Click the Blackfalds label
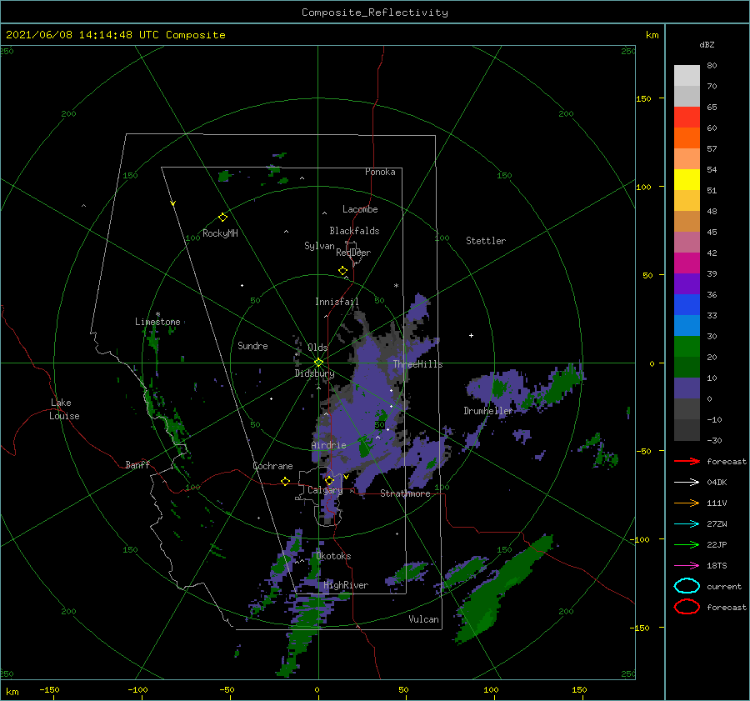 [x=354, y=231]
